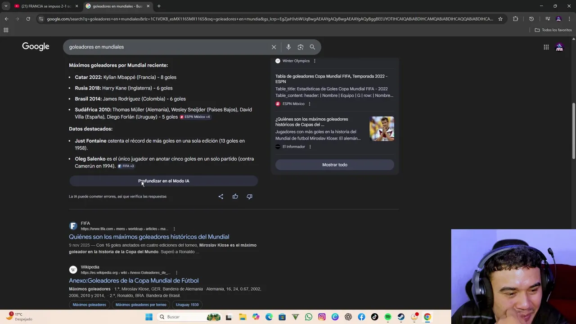This screenshot has height=324, width=576.
Task: Open options for Winter Olympics source
Action: tap(315, 61)
